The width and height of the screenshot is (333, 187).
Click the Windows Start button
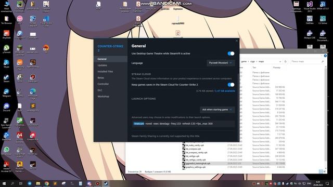[x=4, y=183]
